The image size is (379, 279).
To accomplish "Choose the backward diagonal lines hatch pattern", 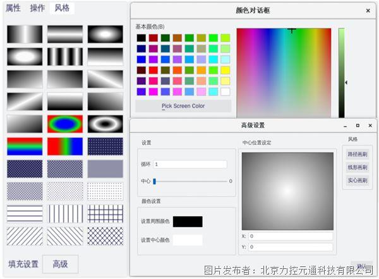I will click(x=65, y=236).
